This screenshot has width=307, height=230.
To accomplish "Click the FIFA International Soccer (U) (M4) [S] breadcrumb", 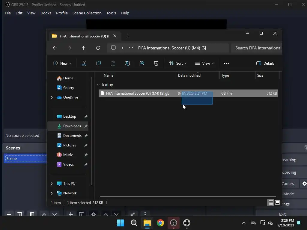I will point(172,48).
